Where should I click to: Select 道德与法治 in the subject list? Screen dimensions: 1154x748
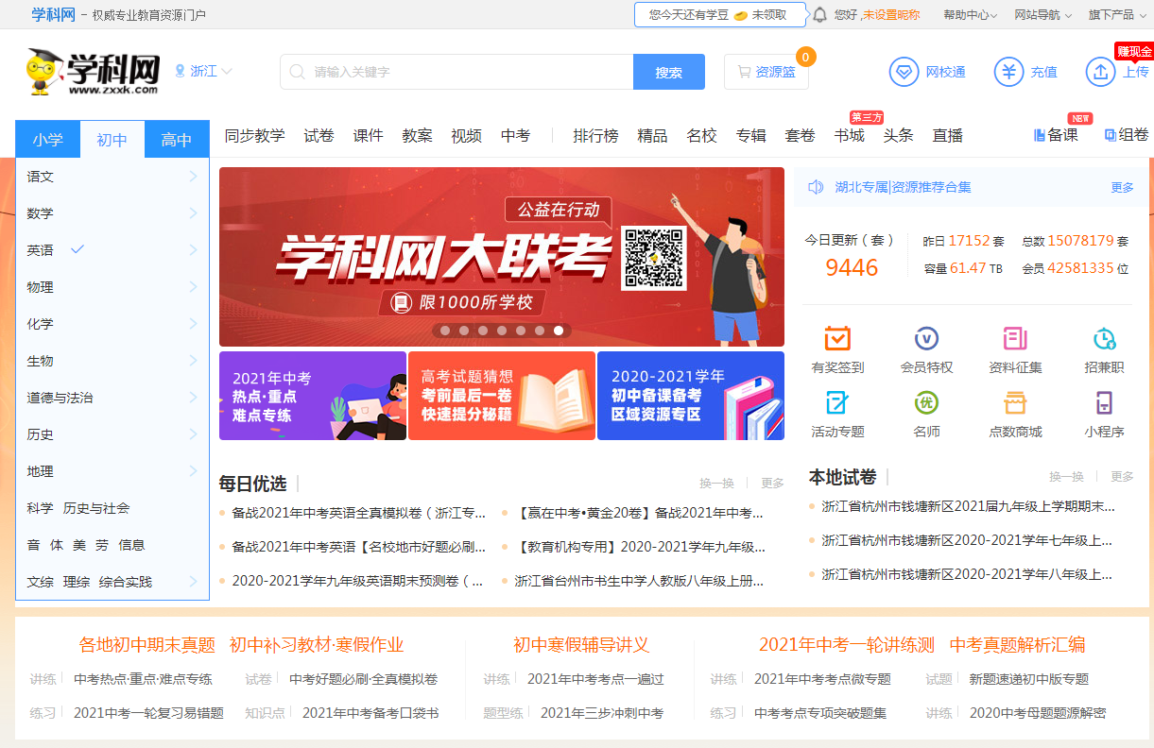pyautogui.click(x=60, y=398)
